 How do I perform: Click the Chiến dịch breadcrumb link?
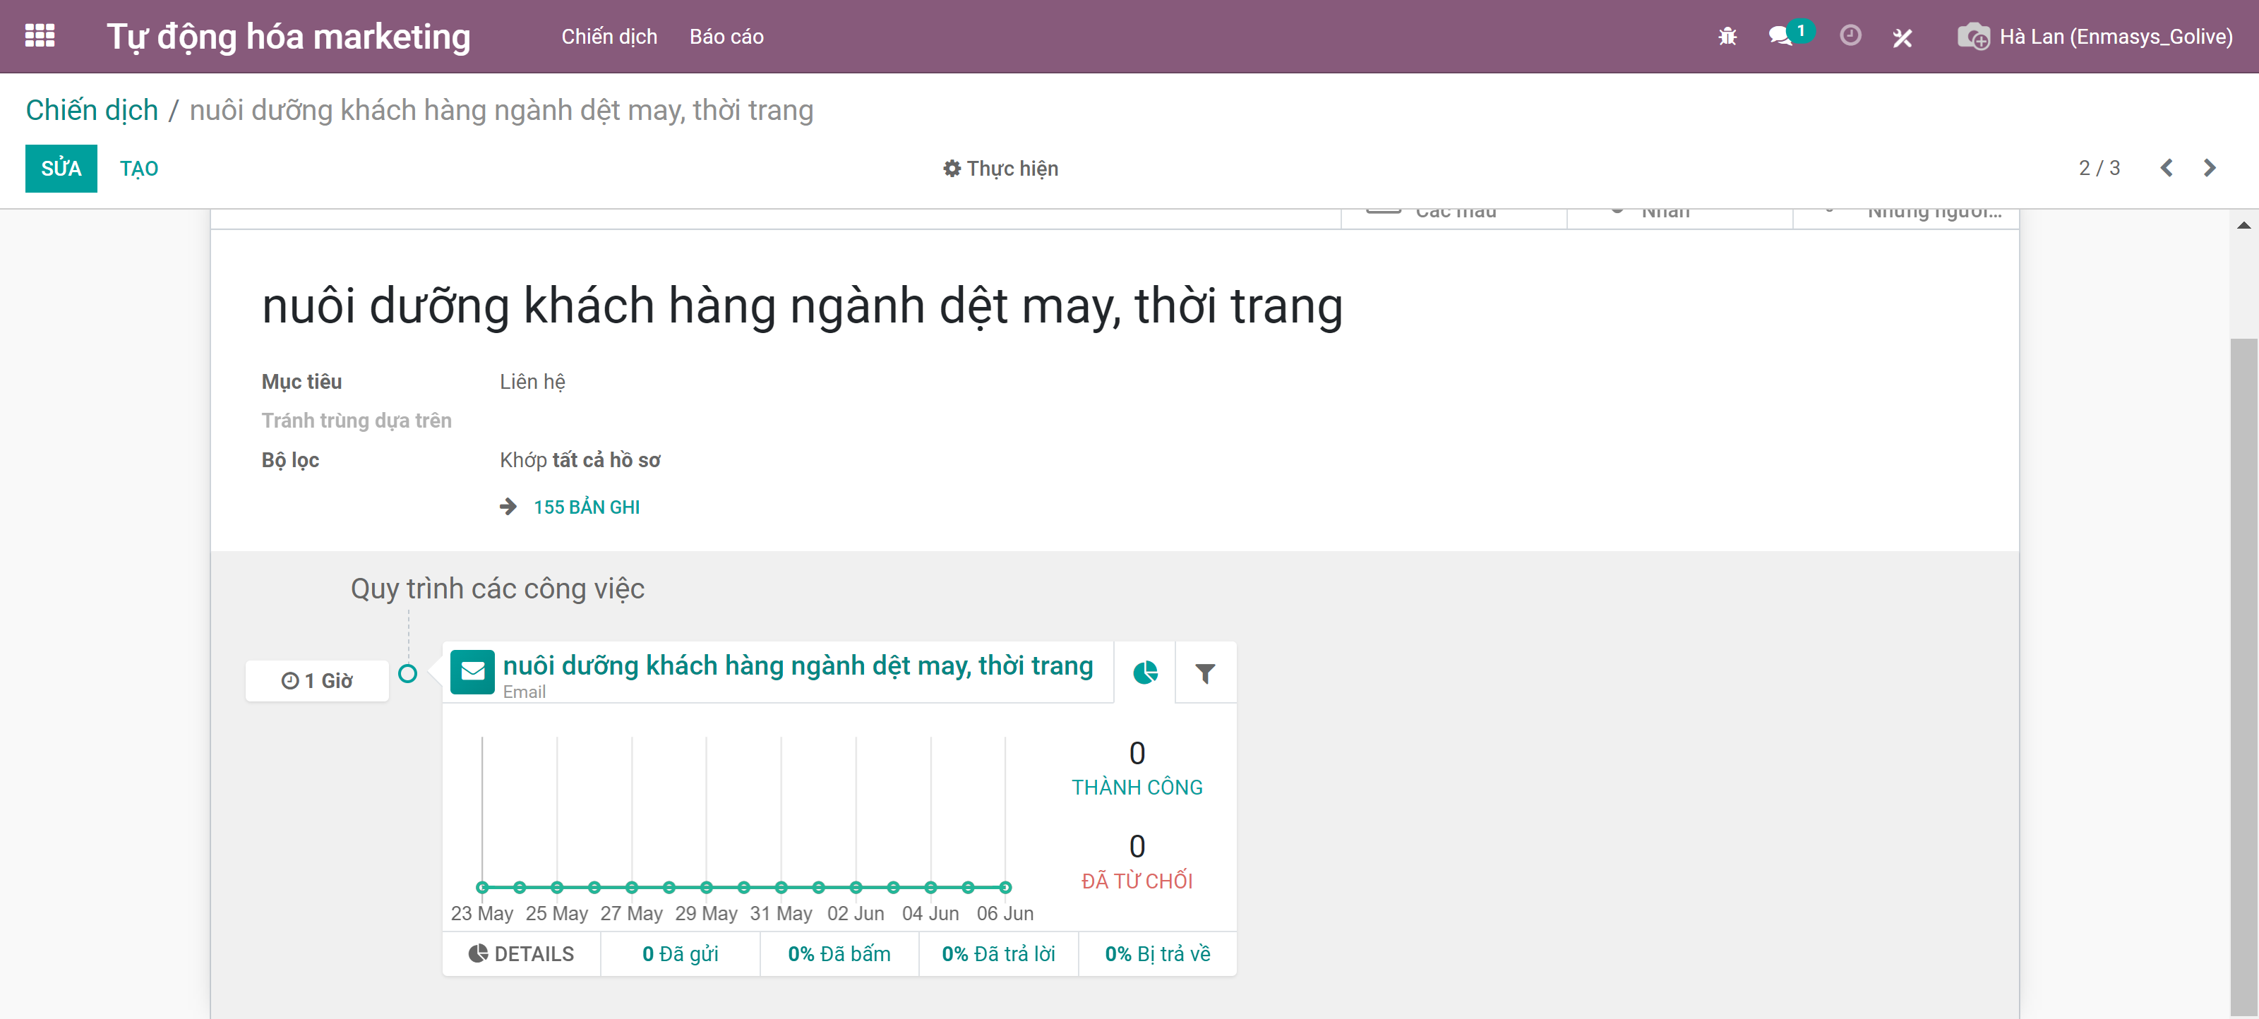(91, 109)
